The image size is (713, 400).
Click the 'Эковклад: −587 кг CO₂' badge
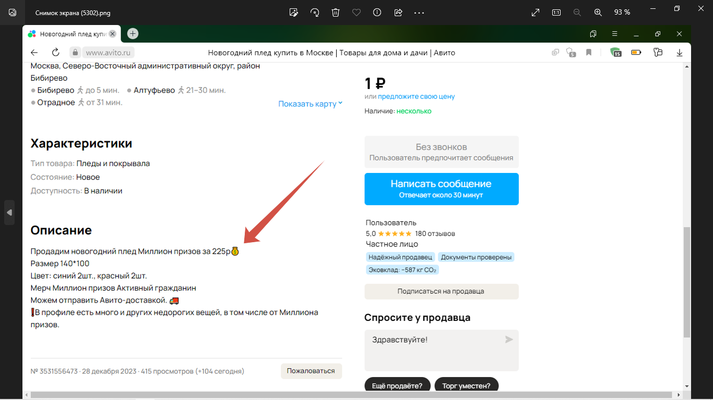402,270
